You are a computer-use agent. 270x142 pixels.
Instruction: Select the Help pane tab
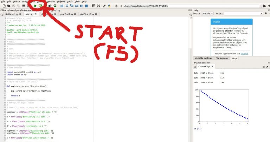234,58
